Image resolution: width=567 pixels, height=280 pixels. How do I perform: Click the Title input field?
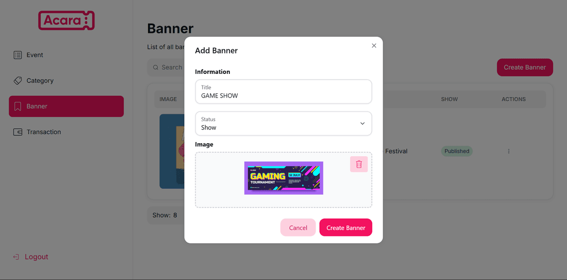(x=283, y=92)
